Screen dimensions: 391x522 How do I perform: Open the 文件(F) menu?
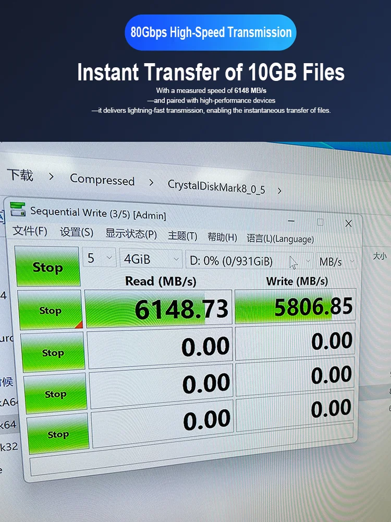click(x=30, y=230)
